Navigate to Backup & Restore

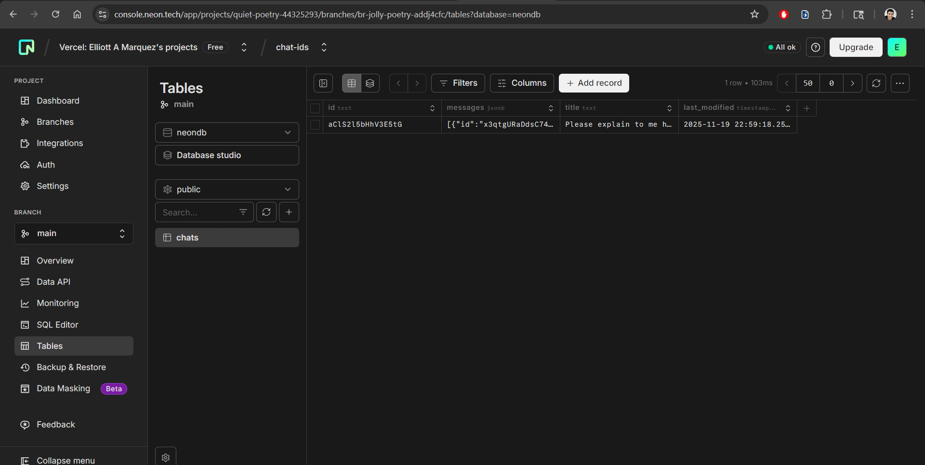coord(71,367)
